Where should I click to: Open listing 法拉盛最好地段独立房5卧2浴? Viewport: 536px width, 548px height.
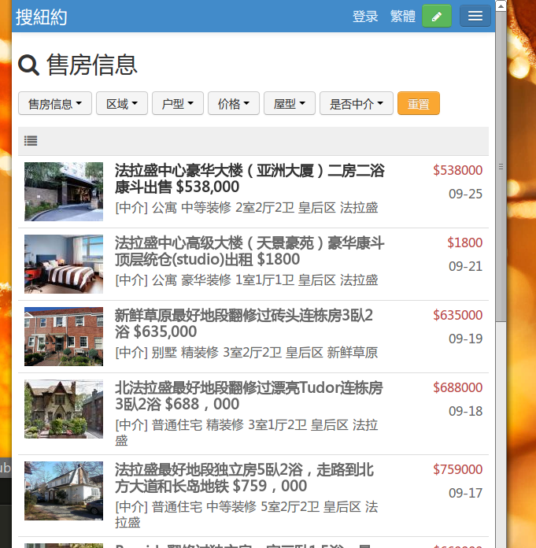[245, 477]
